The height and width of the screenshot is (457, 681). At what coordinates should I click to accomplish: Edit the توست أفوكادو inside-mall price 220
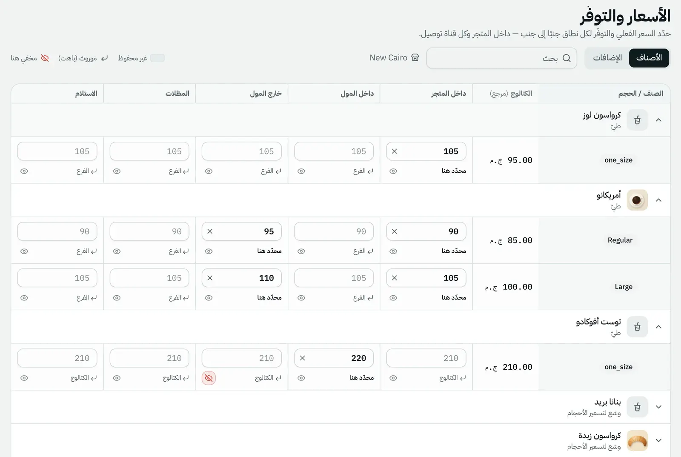(334, 358)
